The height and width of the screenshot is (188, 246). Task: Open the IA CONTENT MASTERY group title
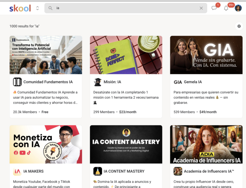coord(124,171)
